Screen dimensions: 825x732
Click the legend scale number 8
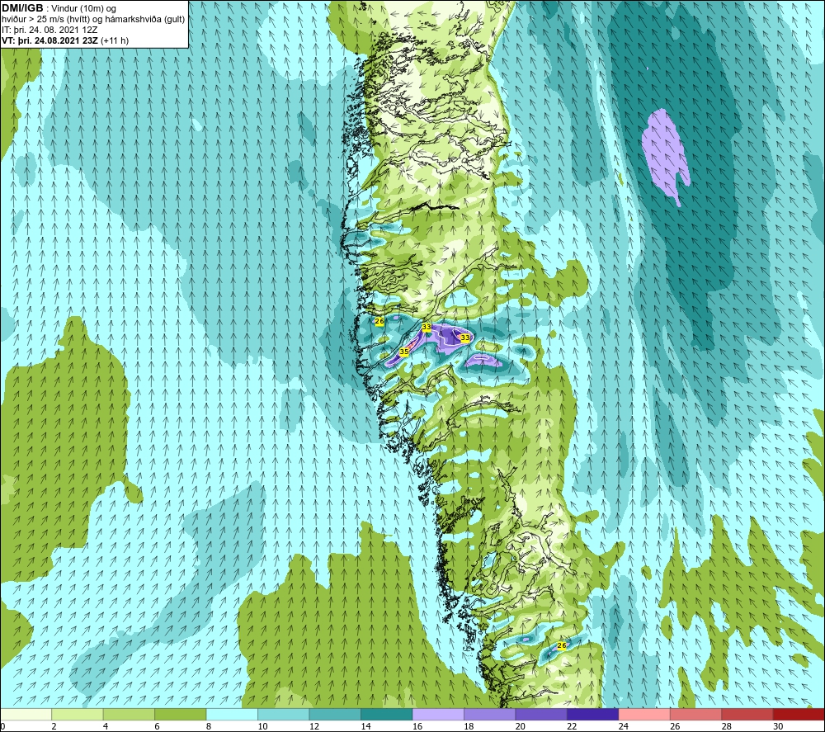pyautogui.click(x=209, y=726)
